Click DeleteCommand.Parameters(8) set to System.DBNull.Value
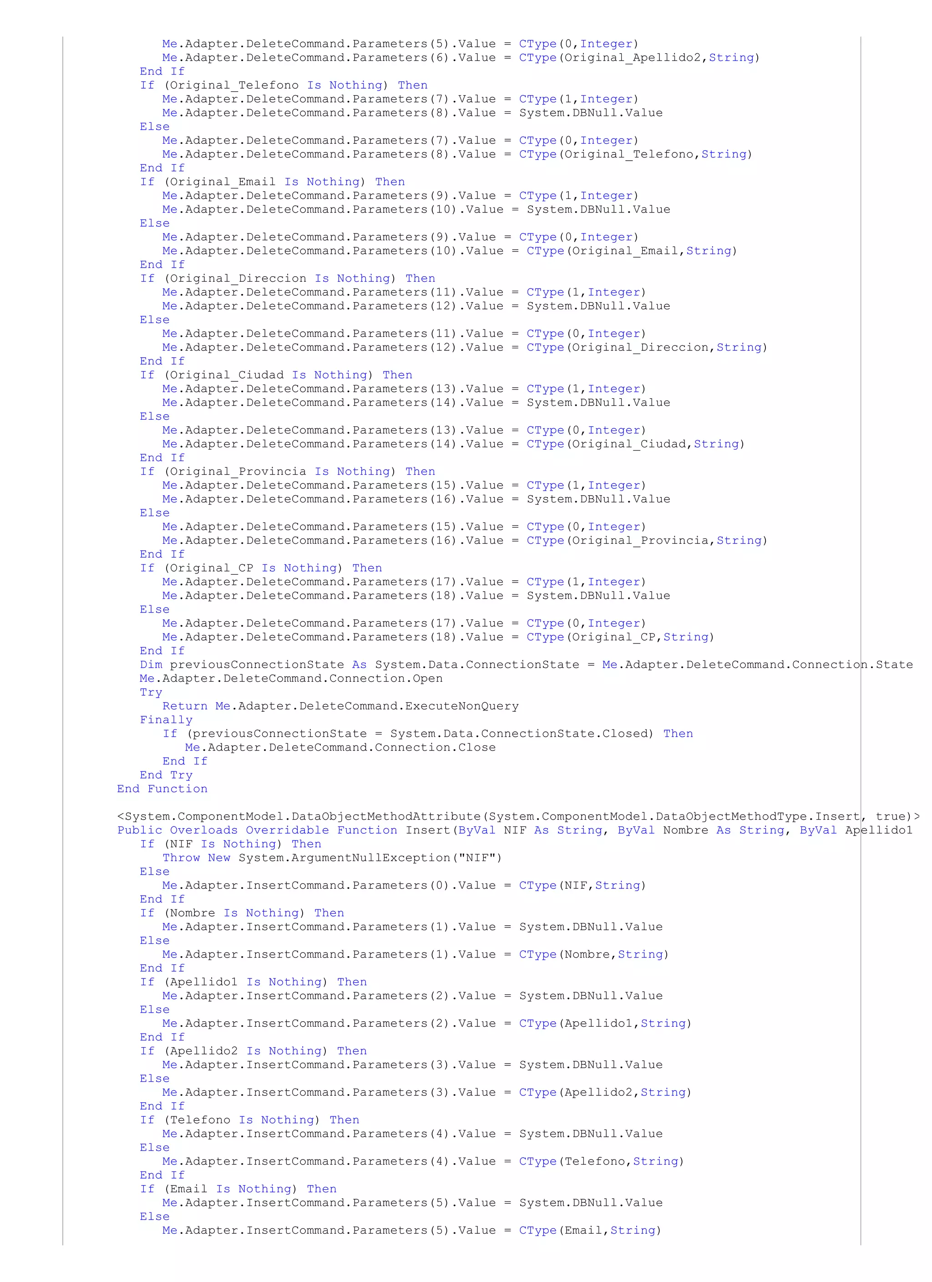The width and height of the screenshot is (932, 1282). 412,113
